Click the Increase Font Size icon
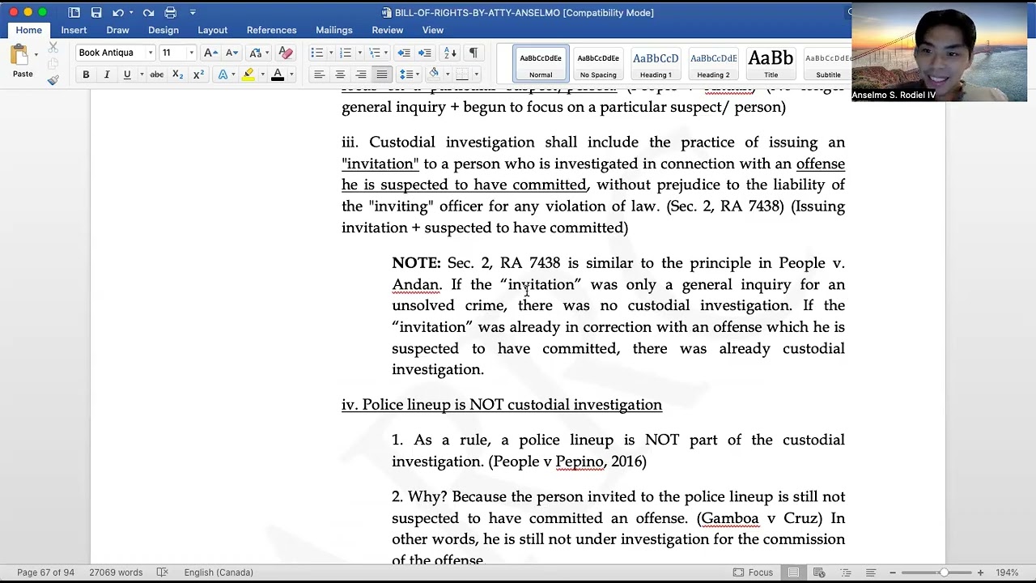The height and width of the screenshot is (583, 1036). [x=210, y=53]
